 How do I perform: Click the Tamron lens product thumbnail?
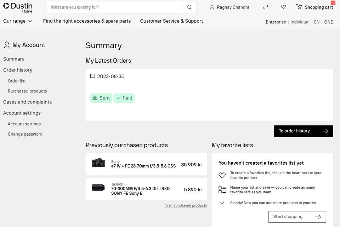click(98, 188)
